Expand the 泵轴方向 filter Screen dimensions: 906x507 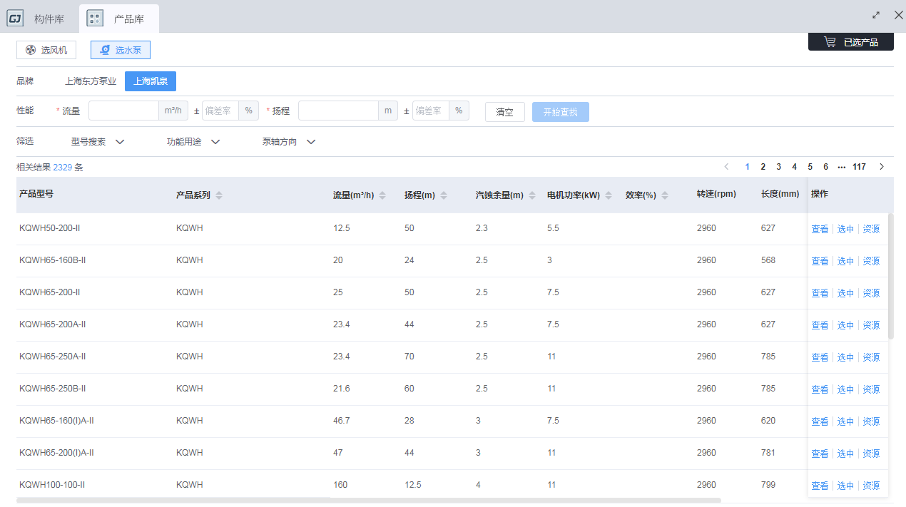coord(289,142)
